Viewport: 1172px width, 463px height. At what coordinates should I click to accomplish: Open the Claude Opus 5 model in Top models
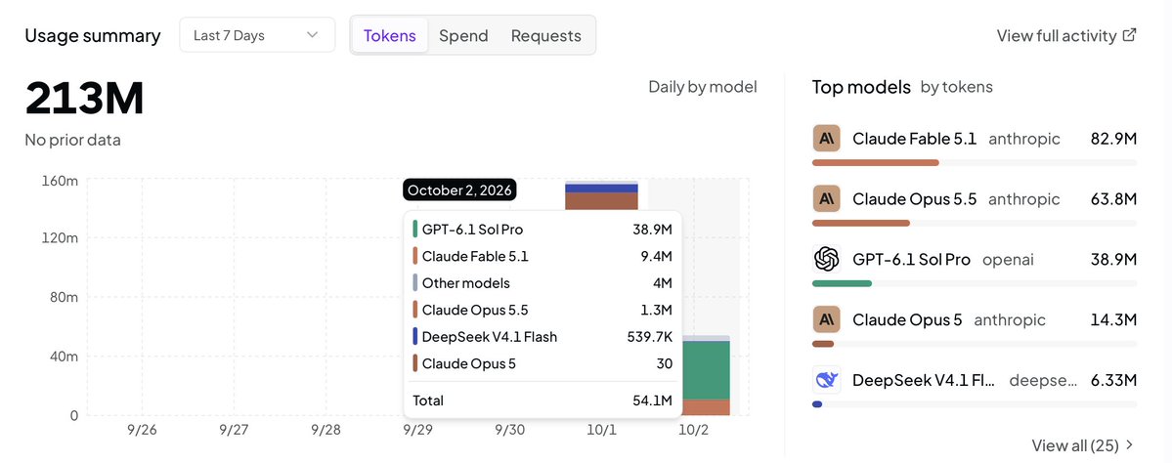pyautogui.click(x=907, y=319)
